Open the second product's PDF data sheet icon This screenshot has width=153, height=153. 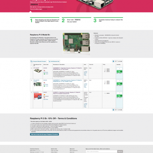point(44,83)
